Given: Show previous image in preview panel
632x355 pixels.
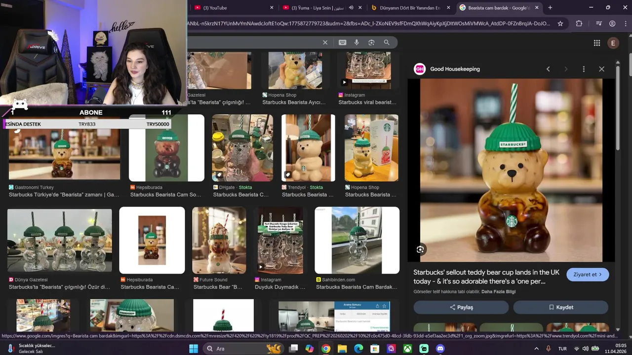Looking at the screenshot, I should coord(548,69).
